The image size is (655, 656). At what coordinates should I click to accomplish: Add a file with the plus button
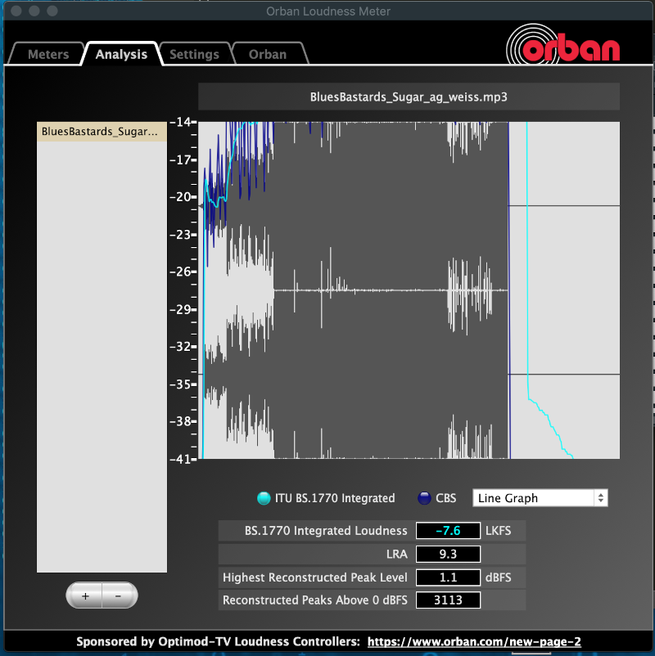85,595
